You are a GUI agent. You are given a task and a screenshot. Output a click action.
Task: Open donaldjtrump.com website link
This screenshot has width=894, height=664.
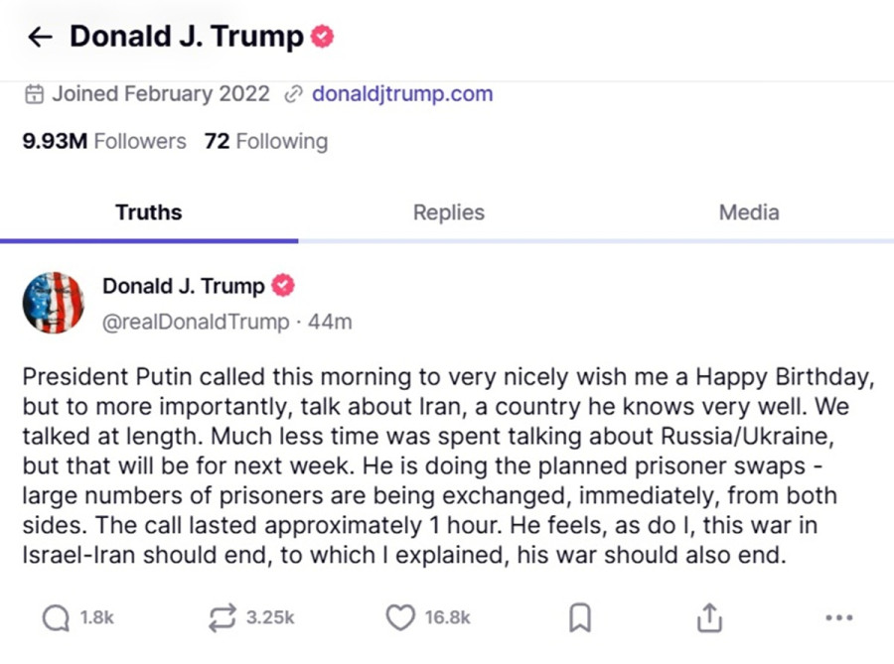point(402,93)
